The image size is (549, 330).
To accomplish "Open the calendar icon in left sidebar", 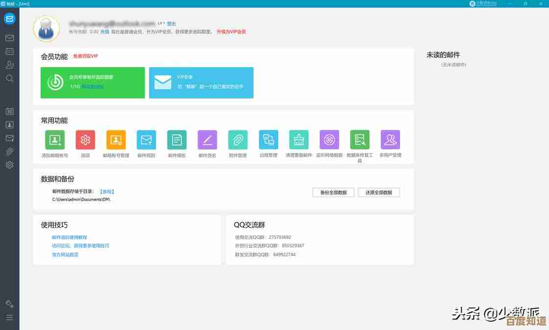I will click(9, 51).
